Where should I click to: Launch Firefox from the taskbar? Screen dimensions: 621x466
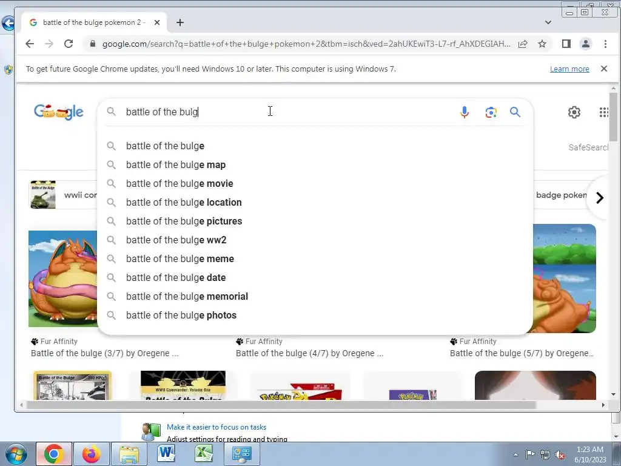[92, 454]
